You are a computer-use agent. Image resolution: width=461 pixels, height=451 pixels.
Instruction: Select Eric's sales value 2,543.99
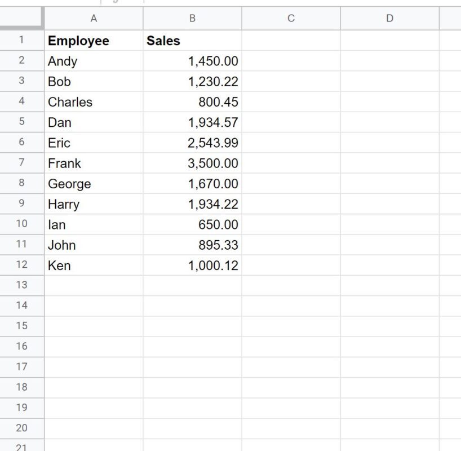[x=192, y=143]
